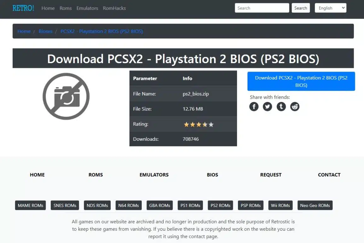The height and width of the screenshot is (243, 364).
Task: Share on Reddit icon
Action: click(295, 106)
